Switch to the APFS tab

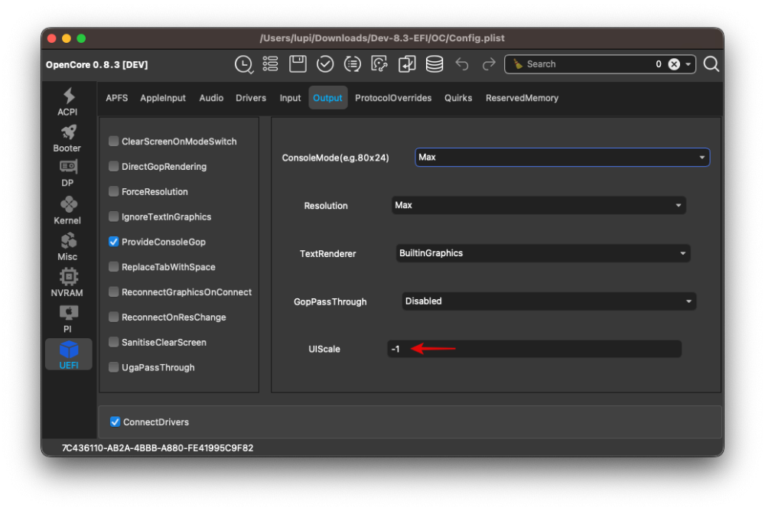click(x=116, y=98)
